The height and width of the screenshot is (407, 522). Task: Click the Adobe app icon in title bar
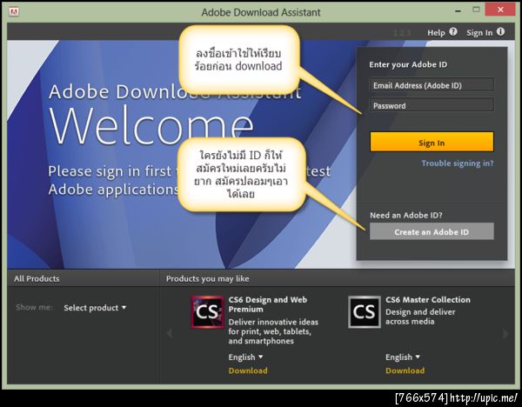[14, 12]
